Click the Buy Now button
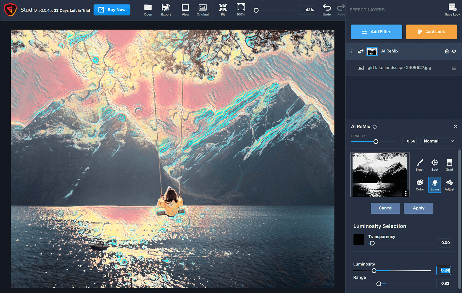The height and width of the screenshot is (293, 462). coord(112,10)
